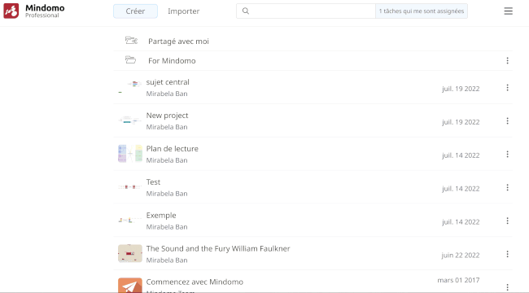This screenshot has height=293, width=529.
Task: Click the mars 01 2017 date
Action: 458,280
